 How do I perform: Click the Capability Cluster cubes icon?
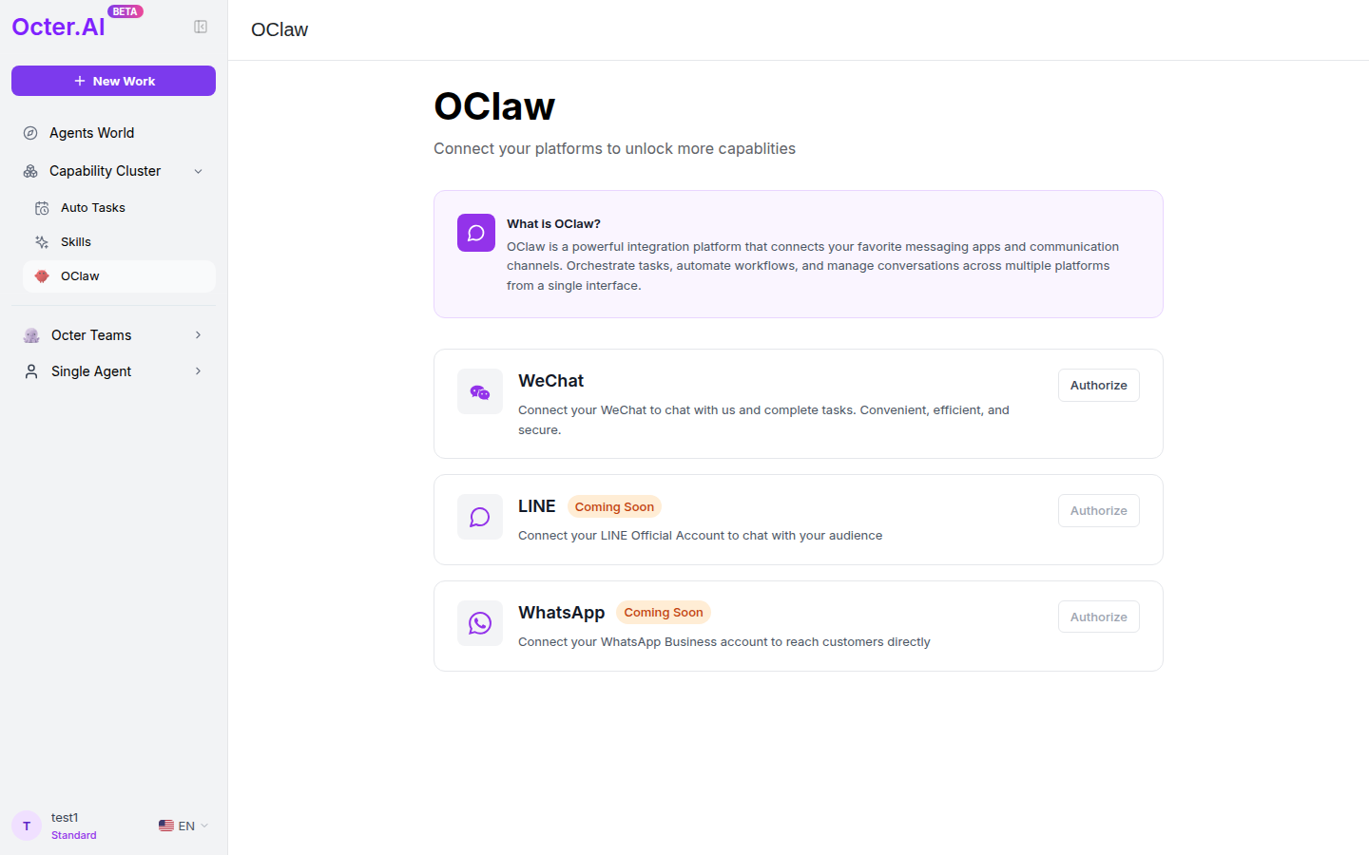tap(30, 171)
